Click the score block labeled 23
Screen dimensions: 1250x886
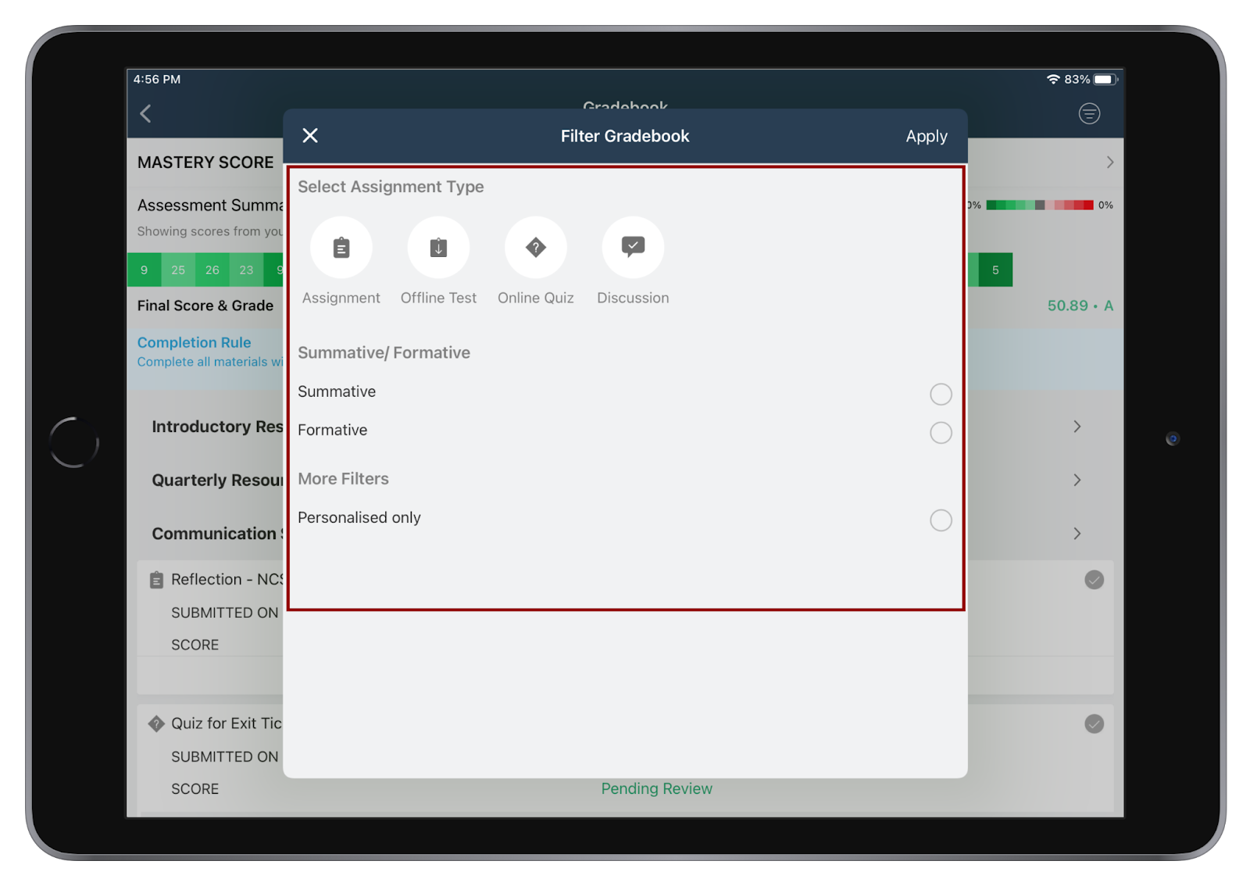pyautogui.click(x=246, y=270)
